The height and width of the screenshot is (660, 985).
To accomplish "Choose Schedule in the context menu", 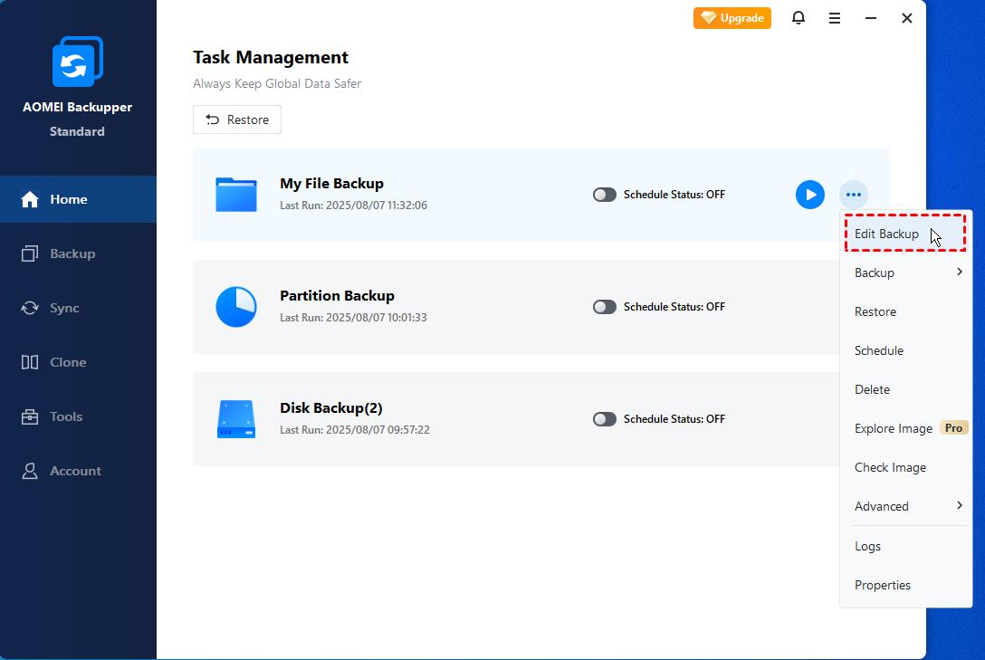I will 905,350.
